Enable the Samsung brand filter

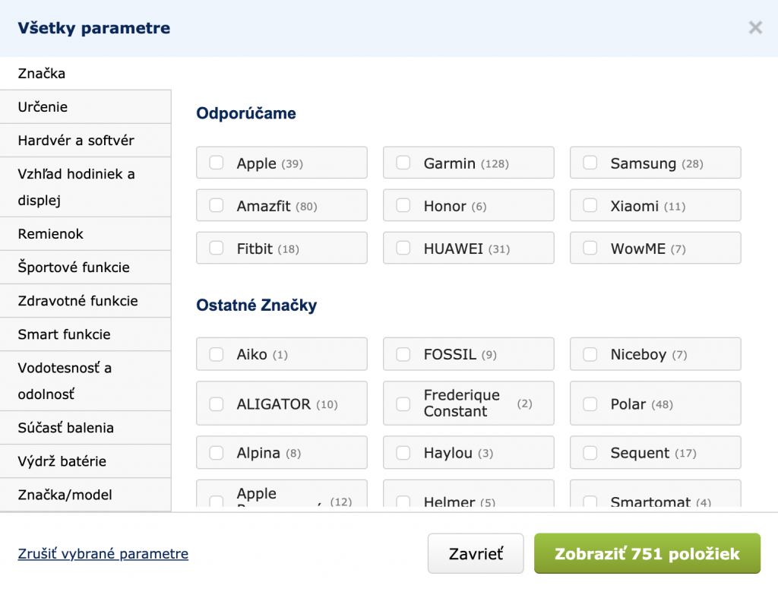point(590,163)
